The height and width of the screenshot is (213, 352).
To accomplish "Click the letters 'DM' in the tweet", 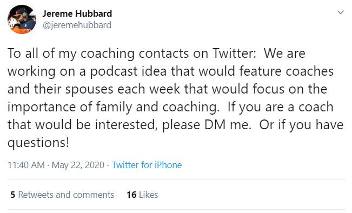I will [x=215, y=124].
